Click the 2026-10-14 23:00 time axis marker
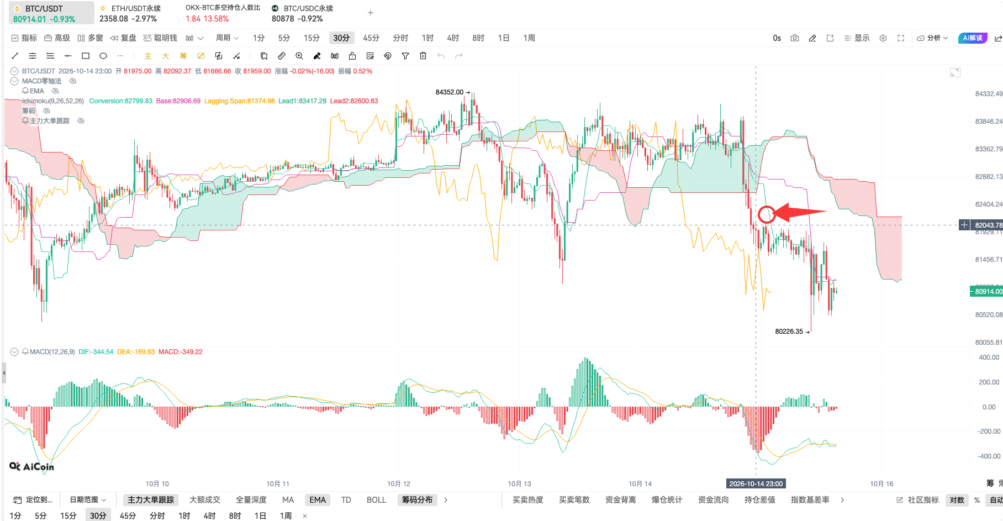This screenshot has width=1003, height=521. point(756,483)
